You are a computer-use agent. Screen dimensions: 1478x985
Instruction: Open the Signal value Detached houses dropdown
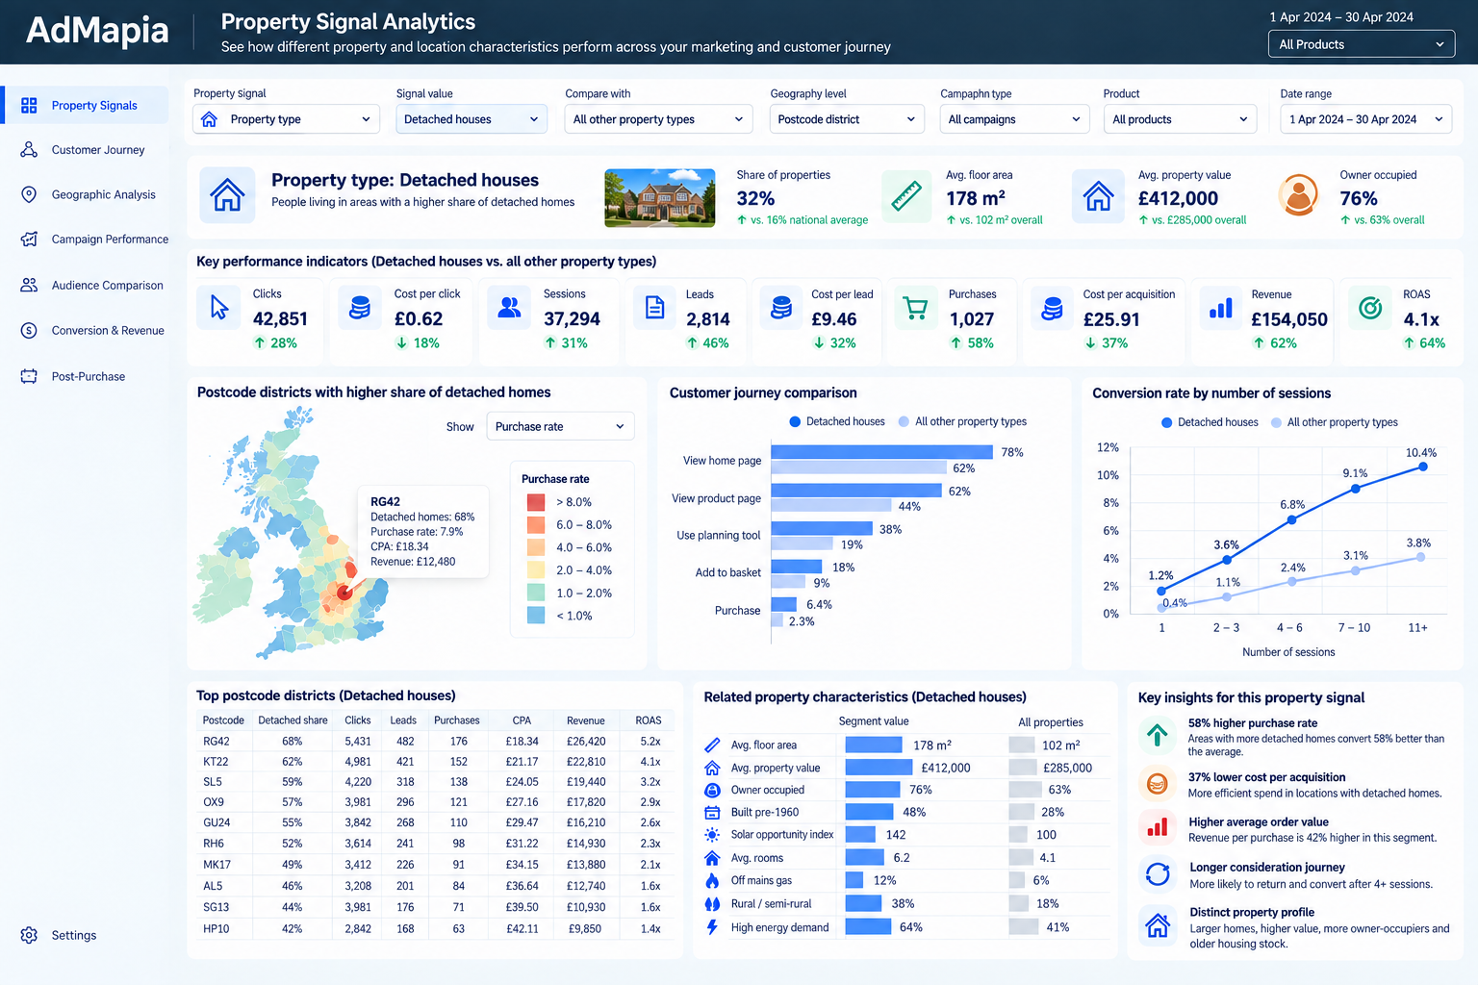click(471, 119)
